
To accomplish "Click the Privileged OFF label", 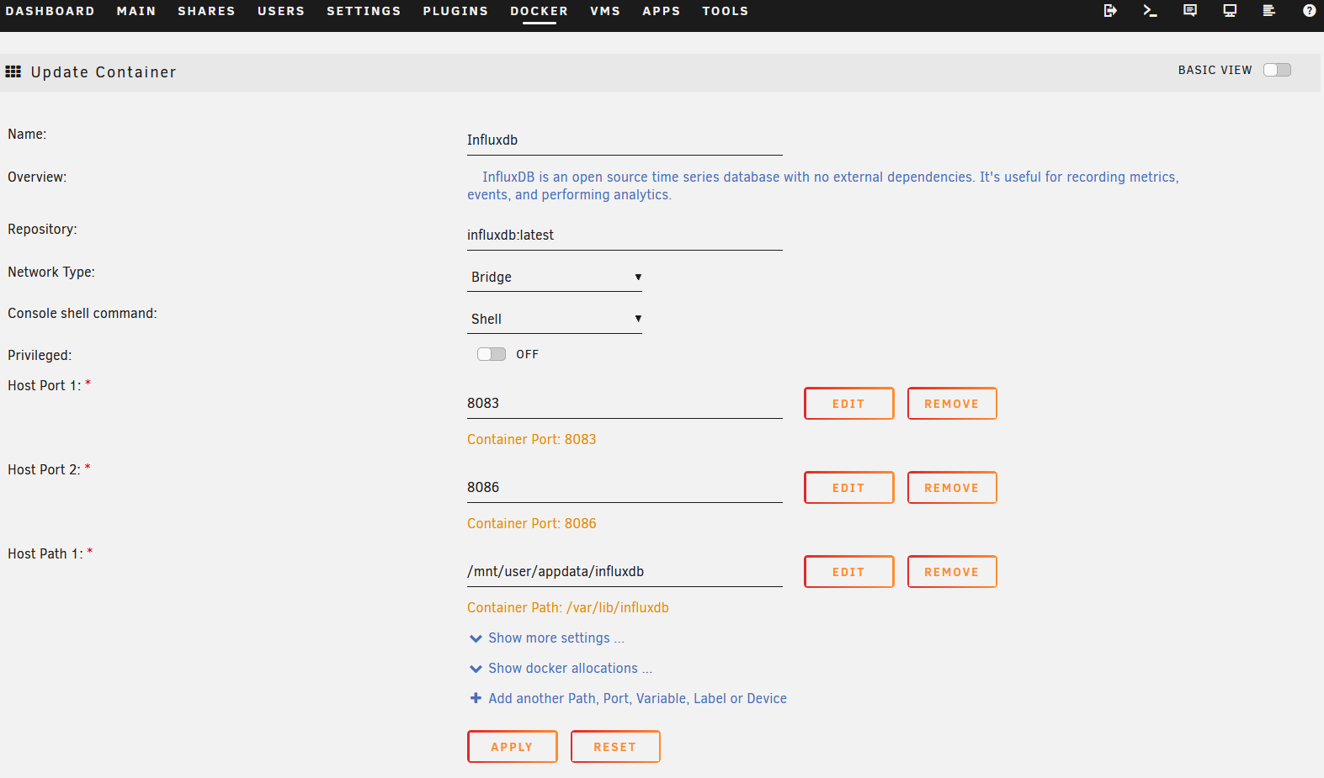I will 527,354.
